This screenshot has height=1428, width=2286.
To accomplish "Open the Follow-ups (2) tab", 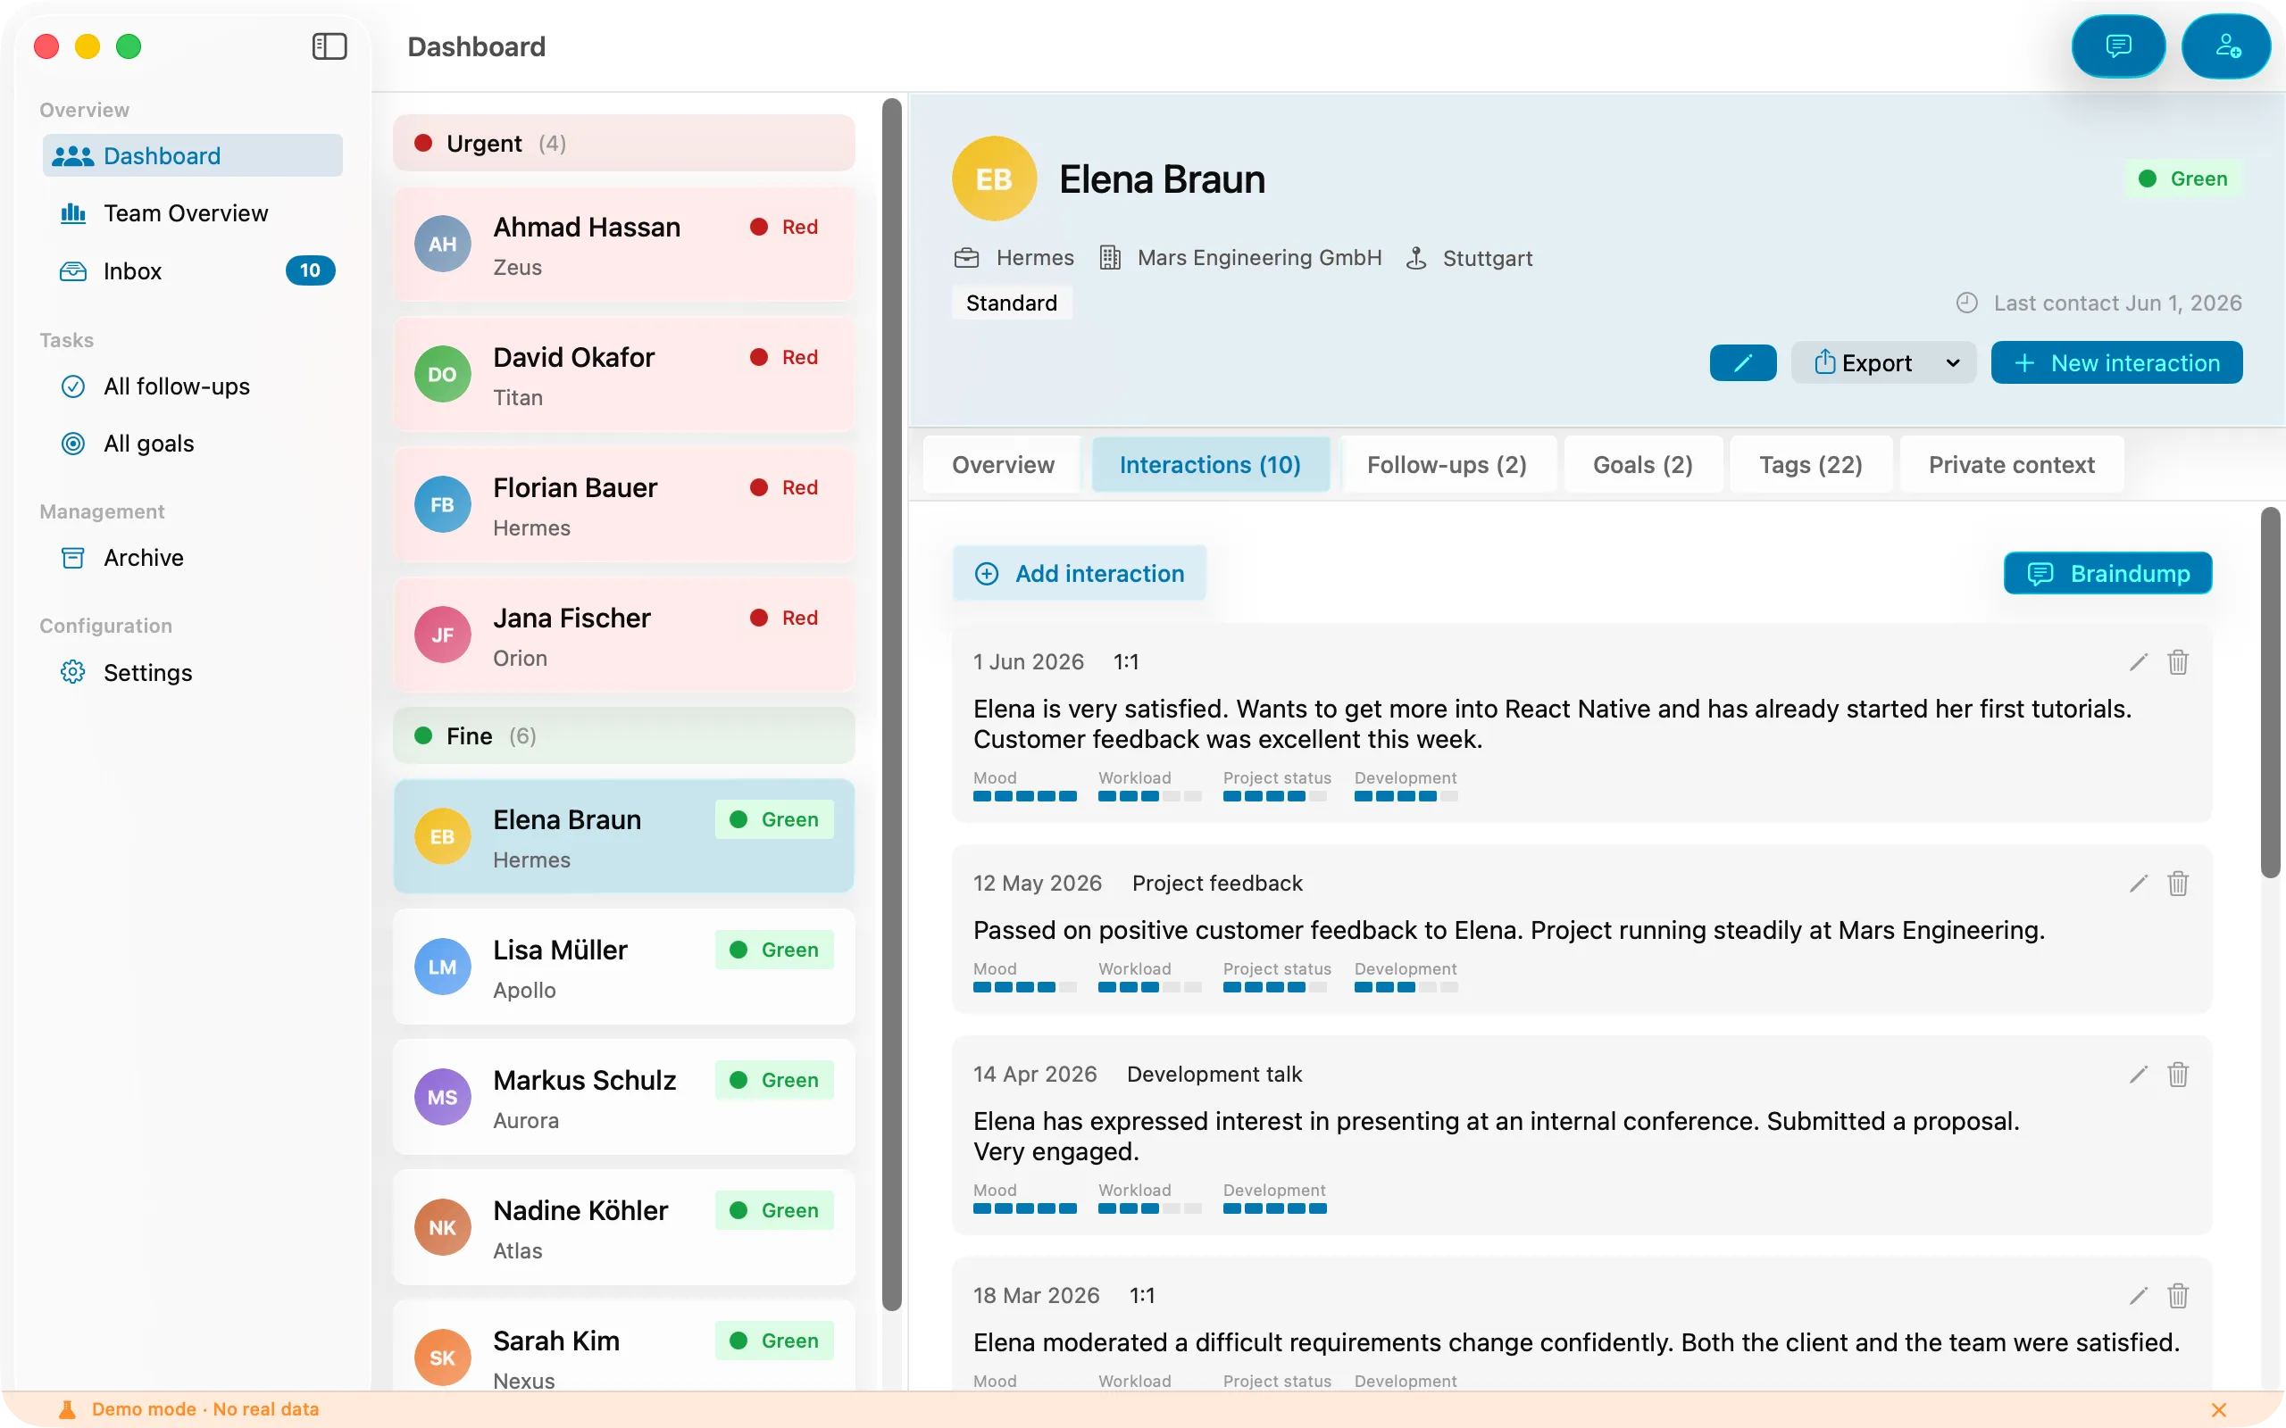I will (1447, 465).
